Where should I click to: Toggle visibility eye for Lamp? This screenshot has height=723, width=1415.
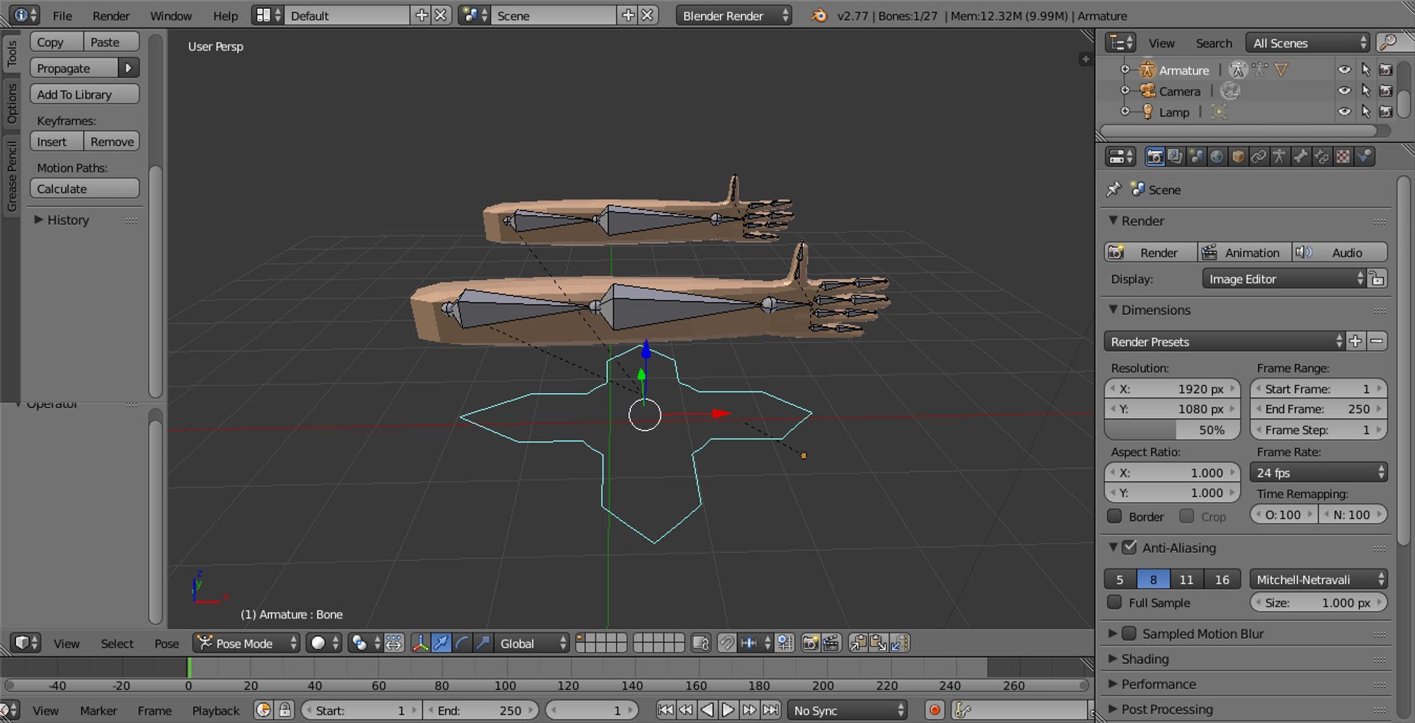coord(1345,112)
